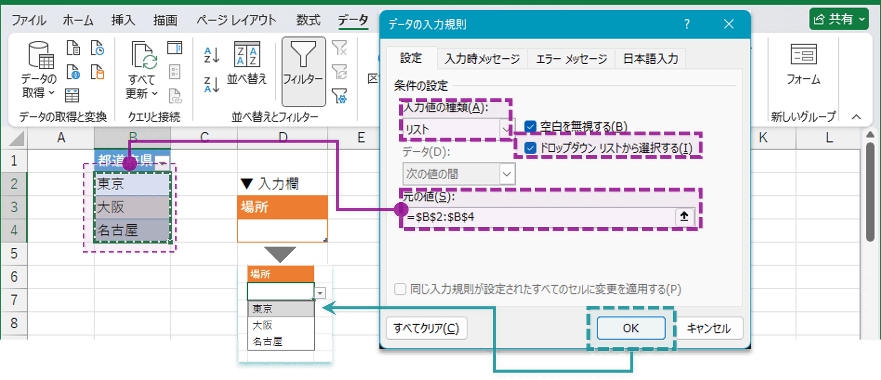Click the From Text/CSV file icon
The width and height of the screenshot is (881, 380).
(x=73, y=48)
